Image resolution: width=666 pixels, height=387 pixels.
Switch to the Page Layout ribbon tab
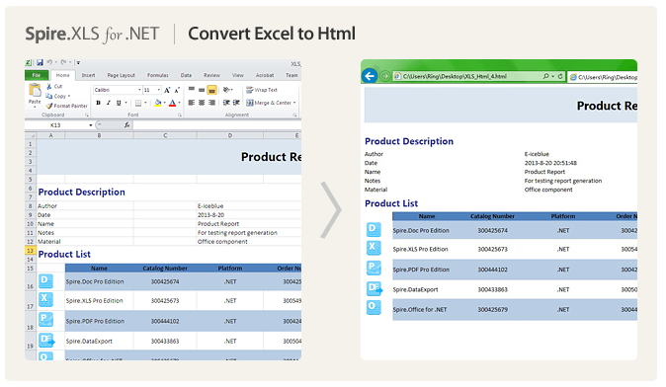coord(122,76)
